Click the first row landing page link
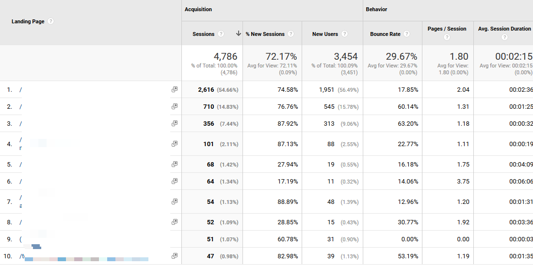 point(21,90)
